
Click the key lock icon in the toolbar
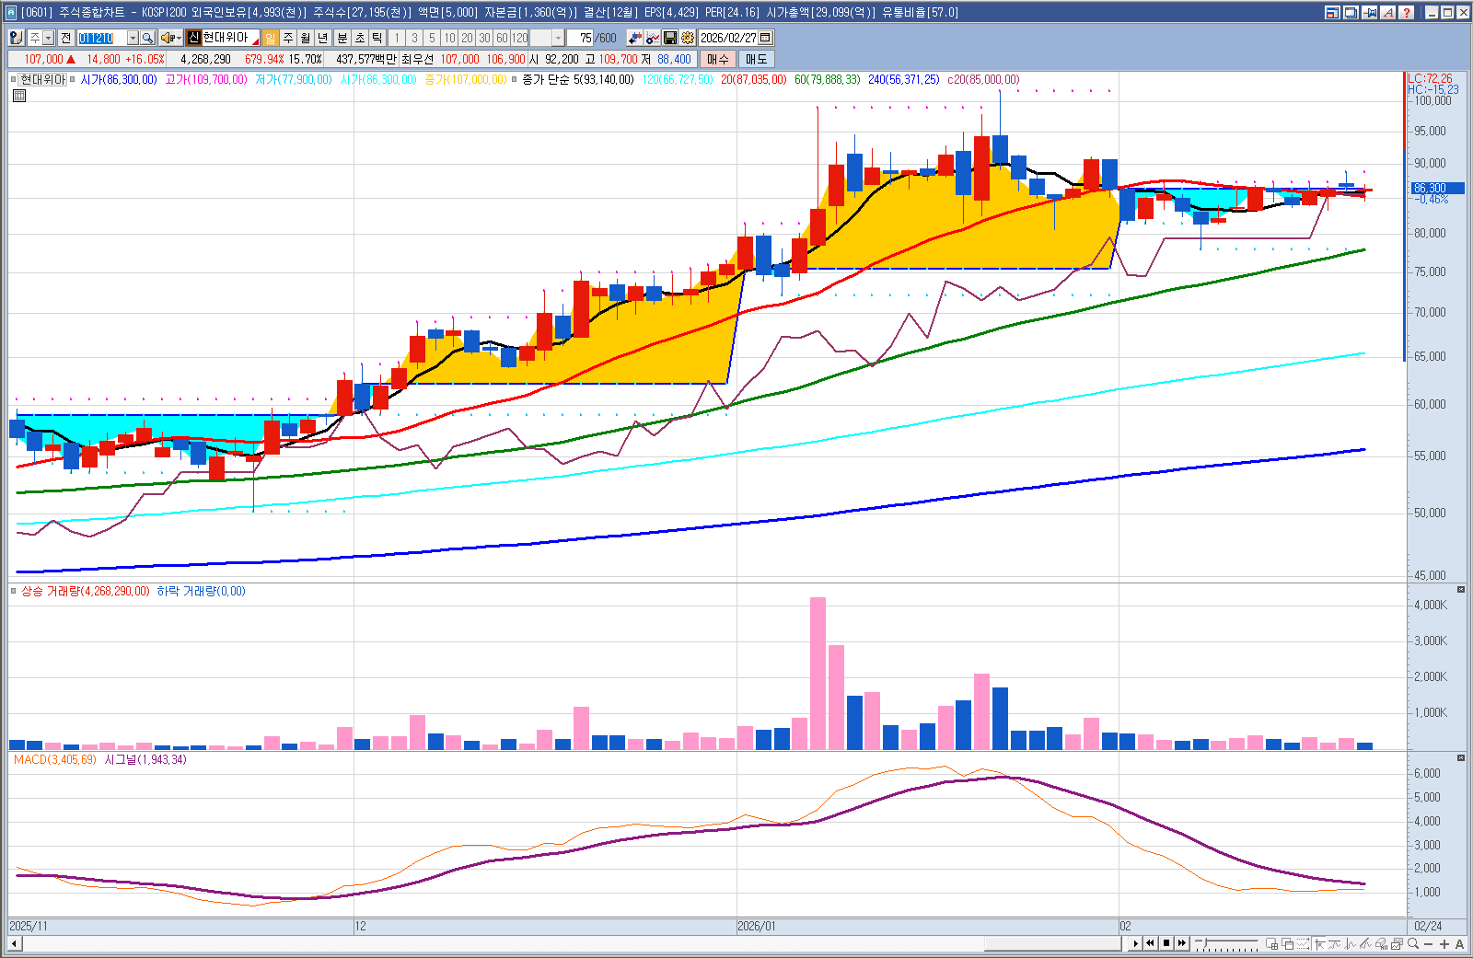tap(16, 38)
